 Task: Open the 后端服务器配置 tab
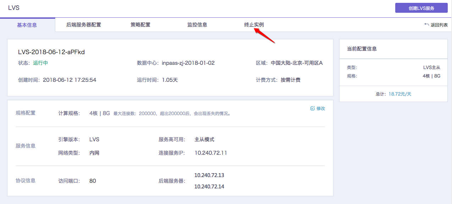click(84, 25)
